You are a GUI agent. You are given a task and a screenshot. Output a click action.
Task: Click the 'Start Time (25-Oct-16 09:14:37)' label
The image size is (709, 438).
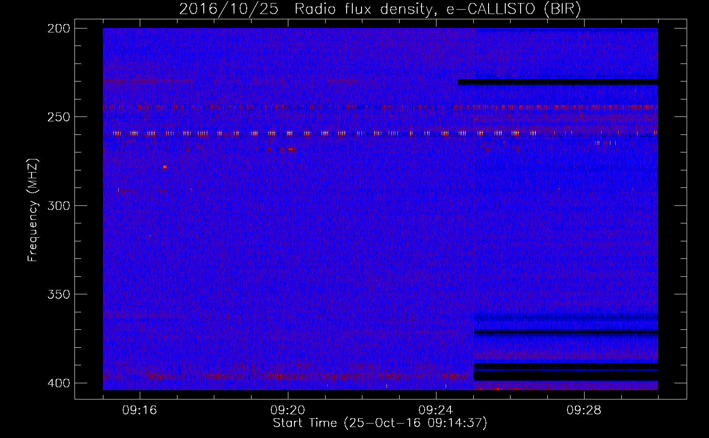[380, 423]
